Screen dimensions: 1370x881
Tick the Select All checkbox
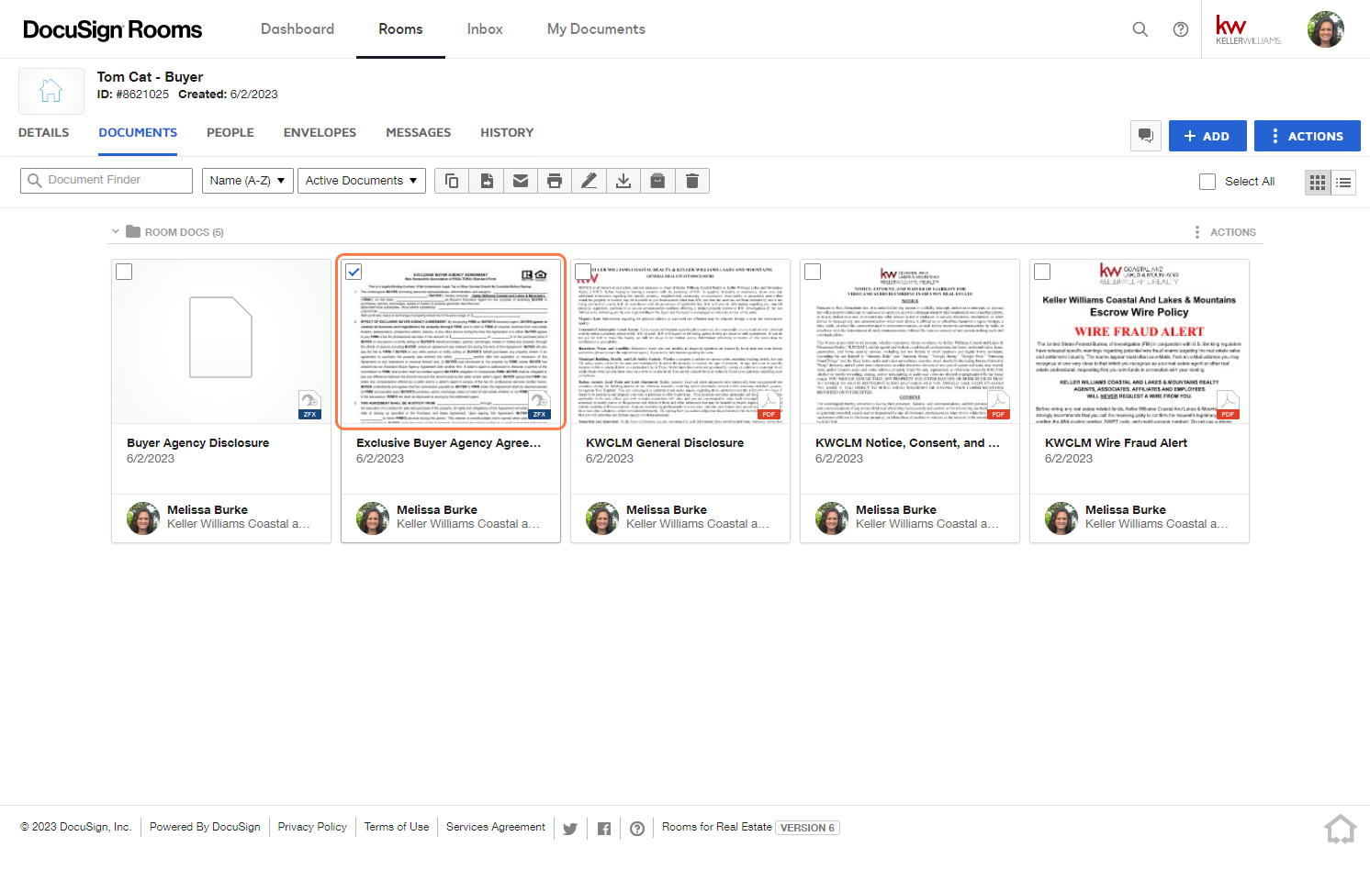click(x=1207, y=182)
